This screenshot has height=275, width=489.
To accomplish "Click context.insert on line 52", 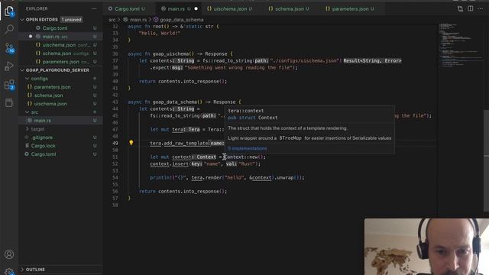I will 170,163.
